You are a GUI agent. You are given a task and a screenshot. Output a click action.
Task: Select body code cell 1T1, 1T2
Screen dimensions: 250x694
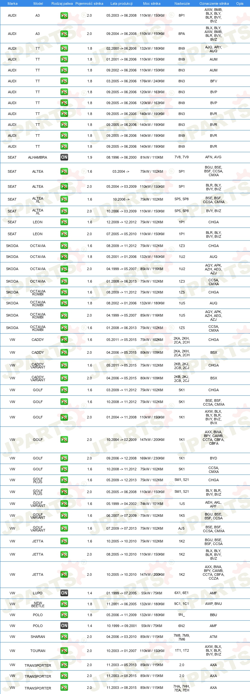(182, 650)
